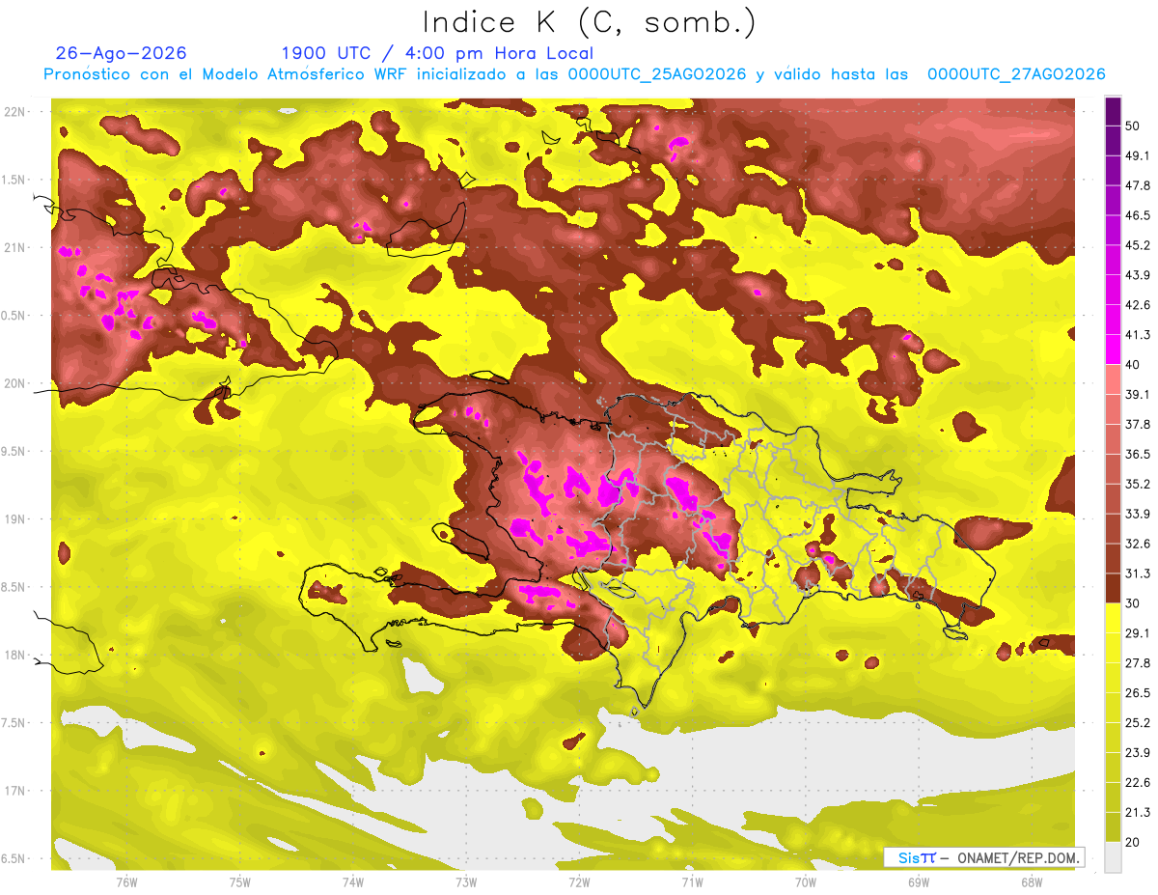Screen dimensions: 1158x895
Task: Click "1900 UTC / 4:00 pm Hora Local" text
Action: [437, 53]
